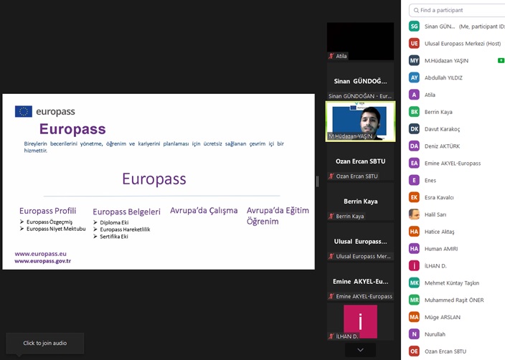Click the divider handle beside shared screen

tap(317, 181)
